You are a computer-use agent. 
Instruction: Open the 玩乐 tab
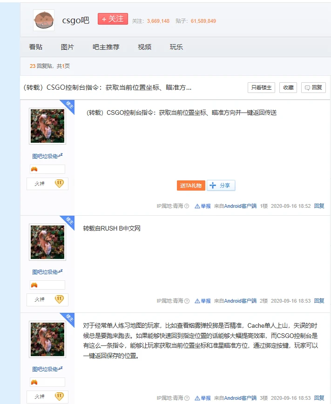click(x=176, y=47)
